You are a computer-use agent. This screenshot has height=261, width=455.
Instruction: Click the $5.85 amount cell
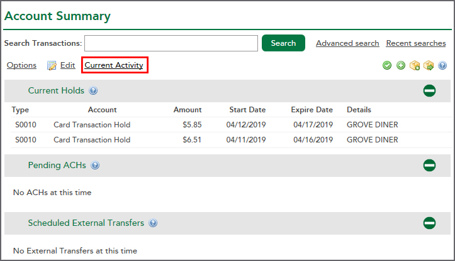192,125
